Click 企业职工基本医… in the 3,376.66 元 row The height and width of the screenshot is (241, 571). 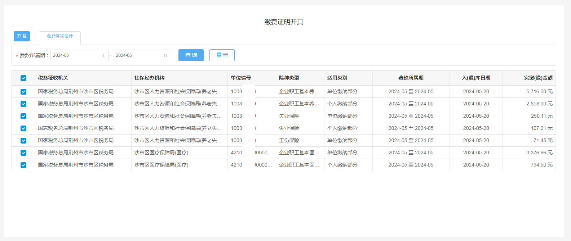299,153
